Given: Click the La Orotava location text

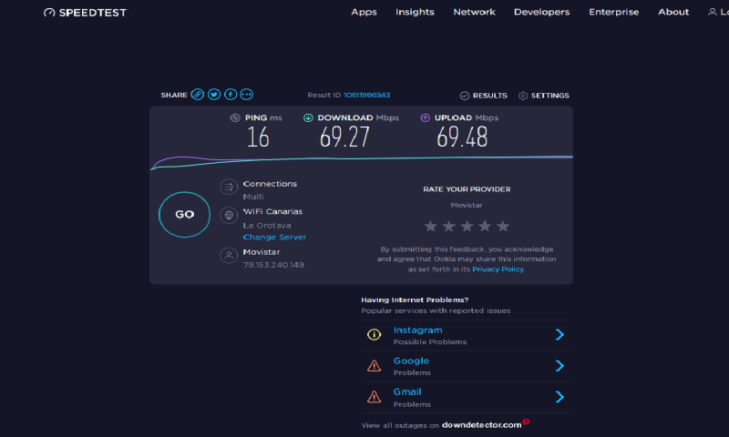Looking at the screenshot, I should [x=267, y=226].
